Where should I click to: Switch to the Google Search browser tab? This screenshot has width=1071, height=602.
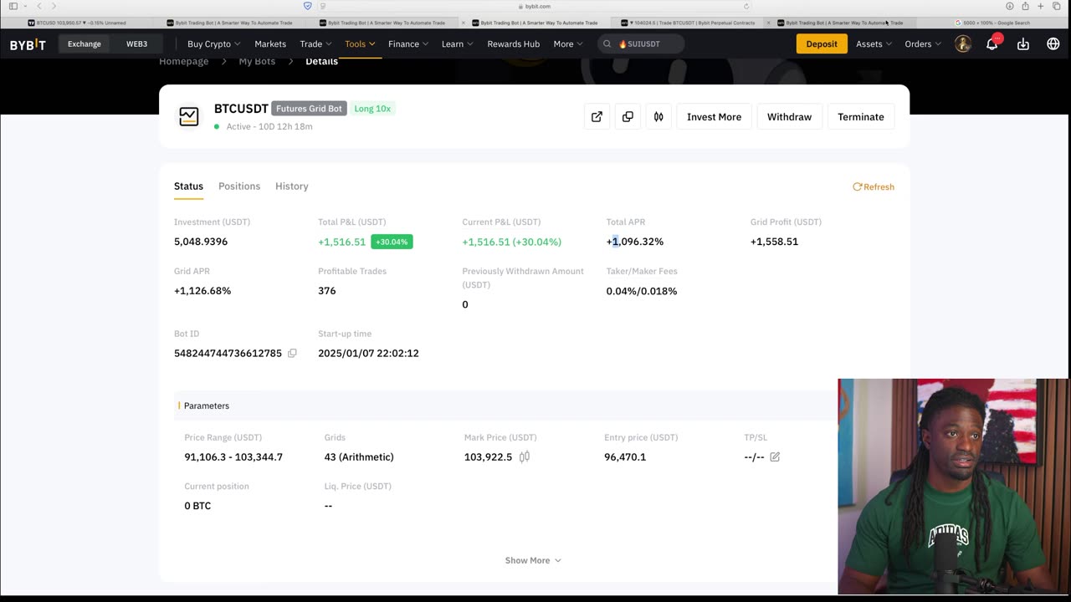pyautogui.click(x=992, y=23)
